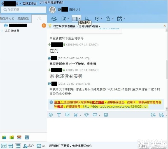Switch to the 联系中 (13) tab
The width and height of the screenshot is (168, 149).
point(7,19)
